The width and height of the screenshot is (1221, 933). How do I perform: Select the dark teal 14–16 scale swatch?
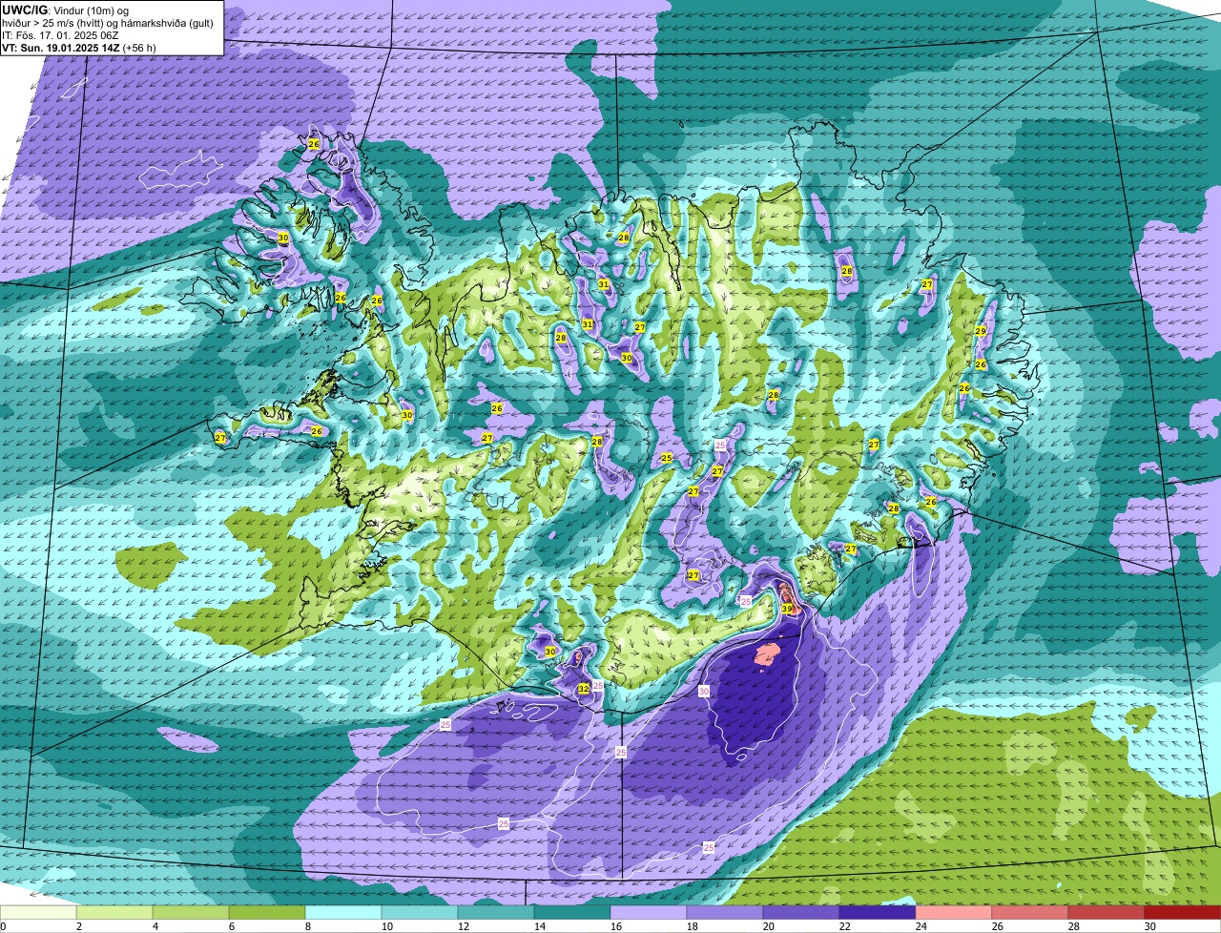pyautogui.click(x=572, y=913)
